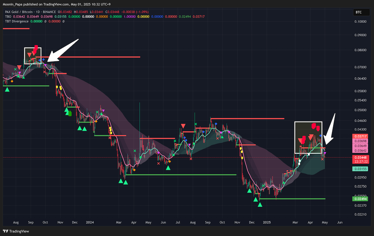Image resolution: width=374 pixels, height=236 pixels.
Task: Select the TBT Divergence indicator label
Action: tap(17, 21)
